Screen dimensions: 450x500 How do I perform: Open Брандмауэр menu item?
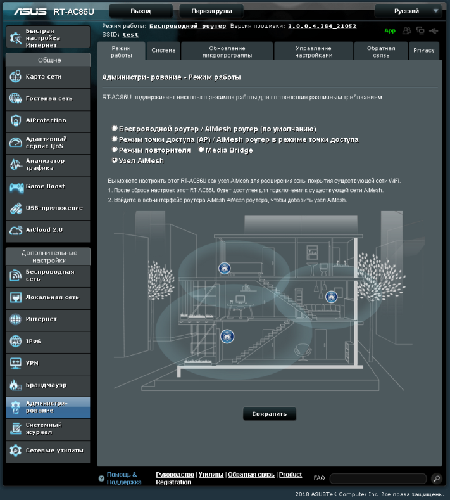tap(48, 385)
